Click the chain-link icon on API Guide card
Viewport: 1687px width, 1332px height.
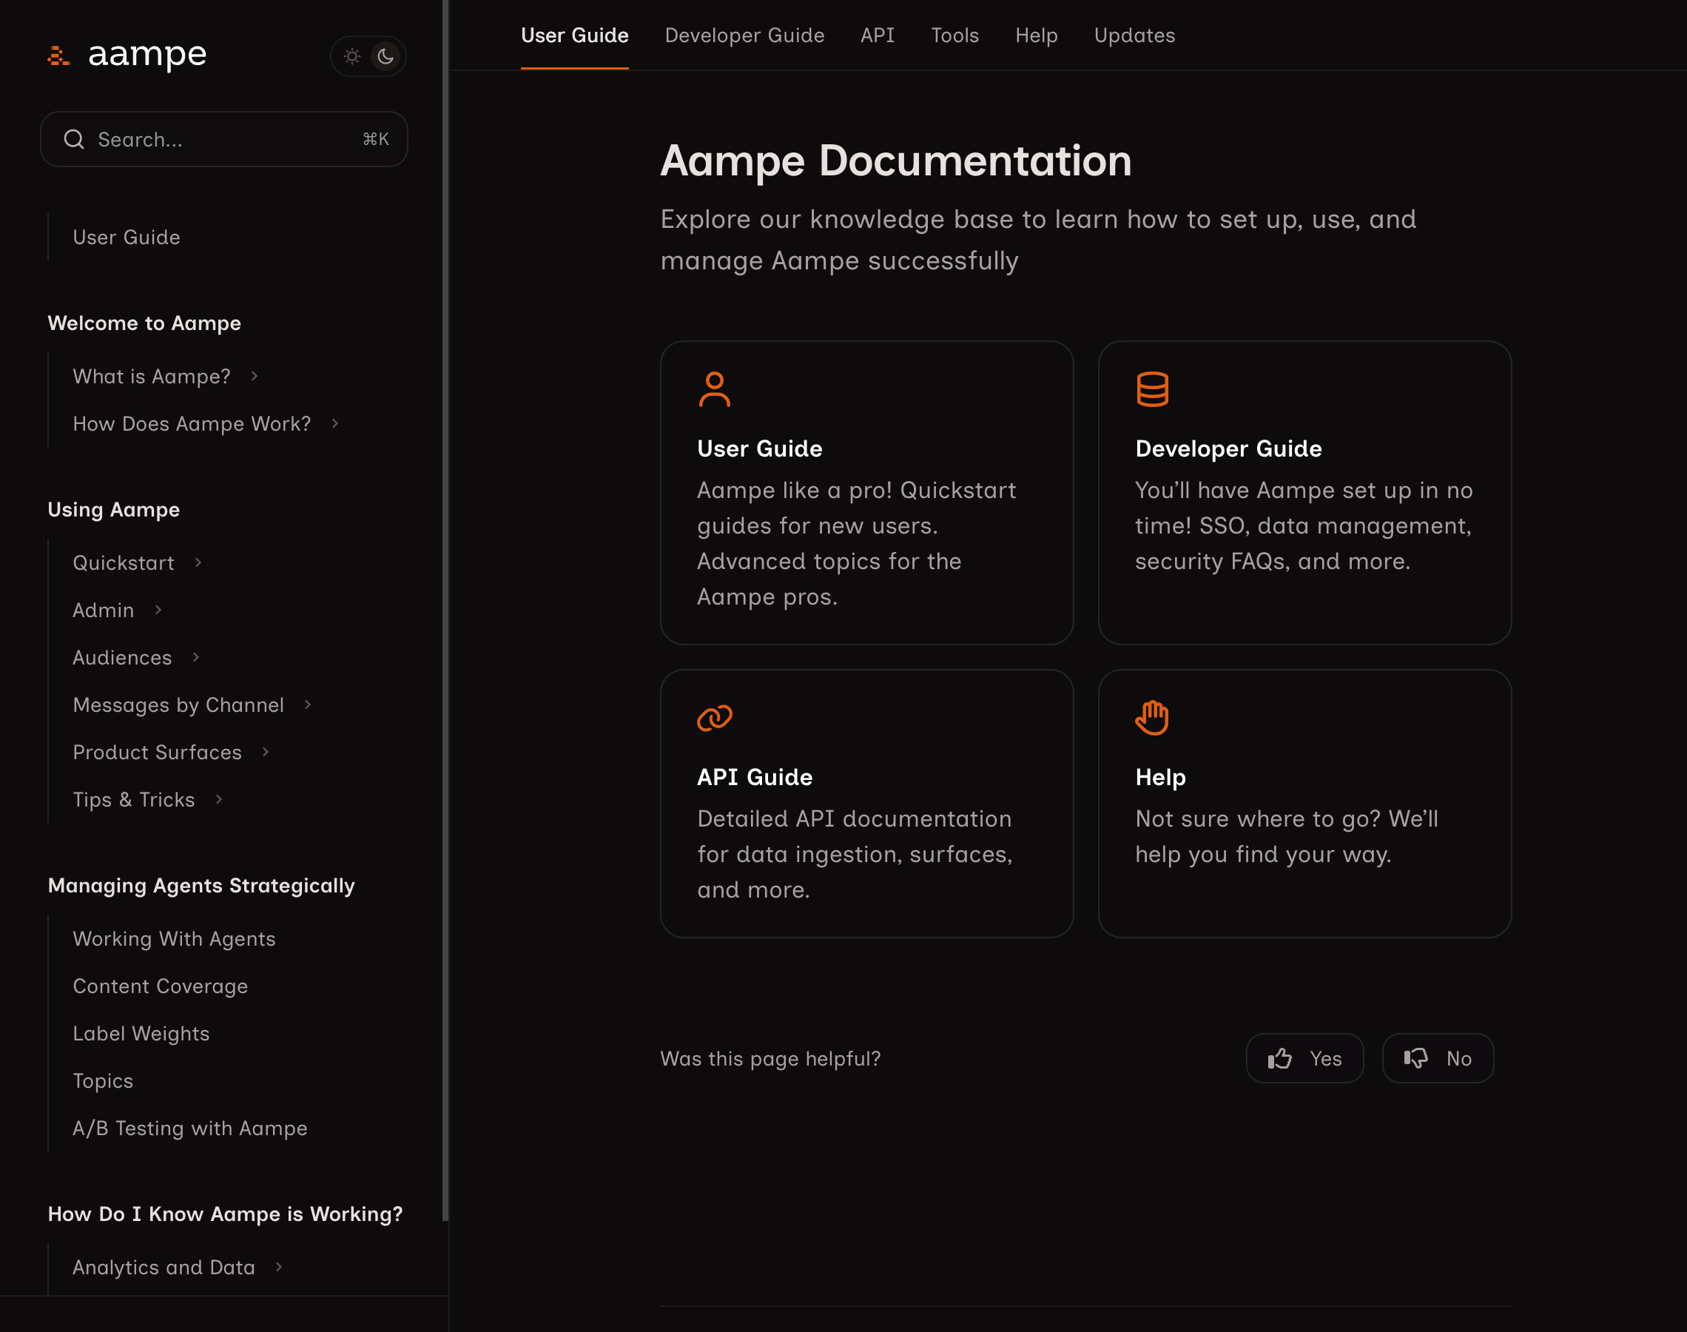pos(714,718)
